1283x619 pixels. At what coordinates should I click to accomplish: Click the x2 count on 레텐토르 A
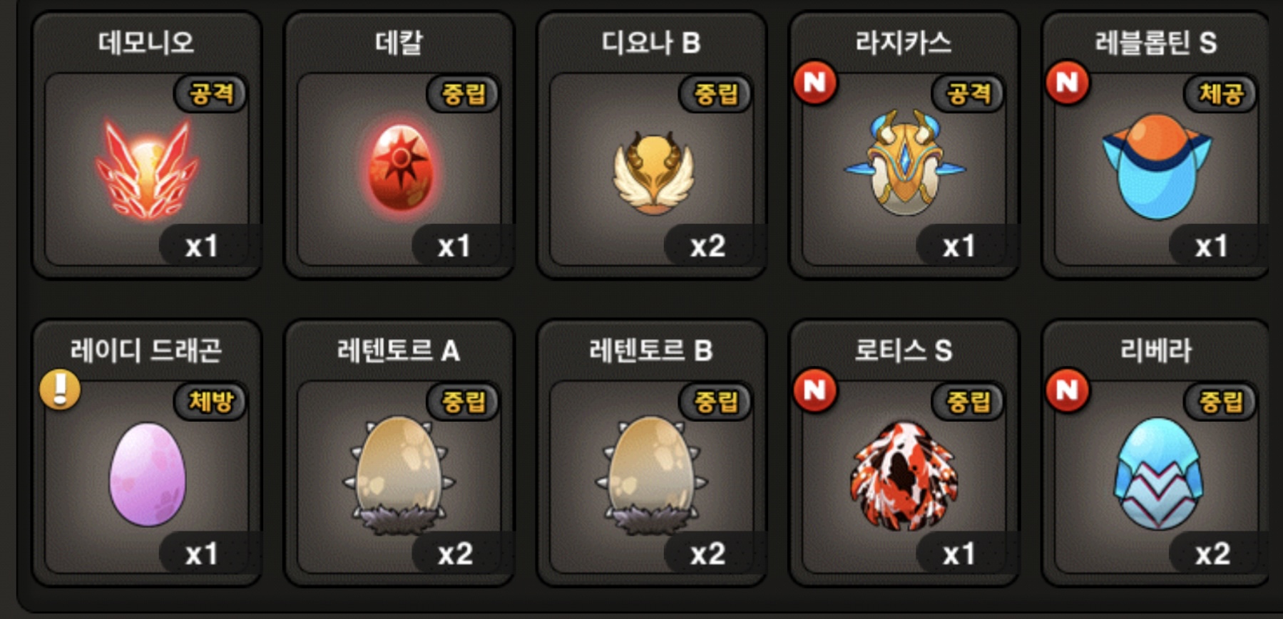[455, 554]
